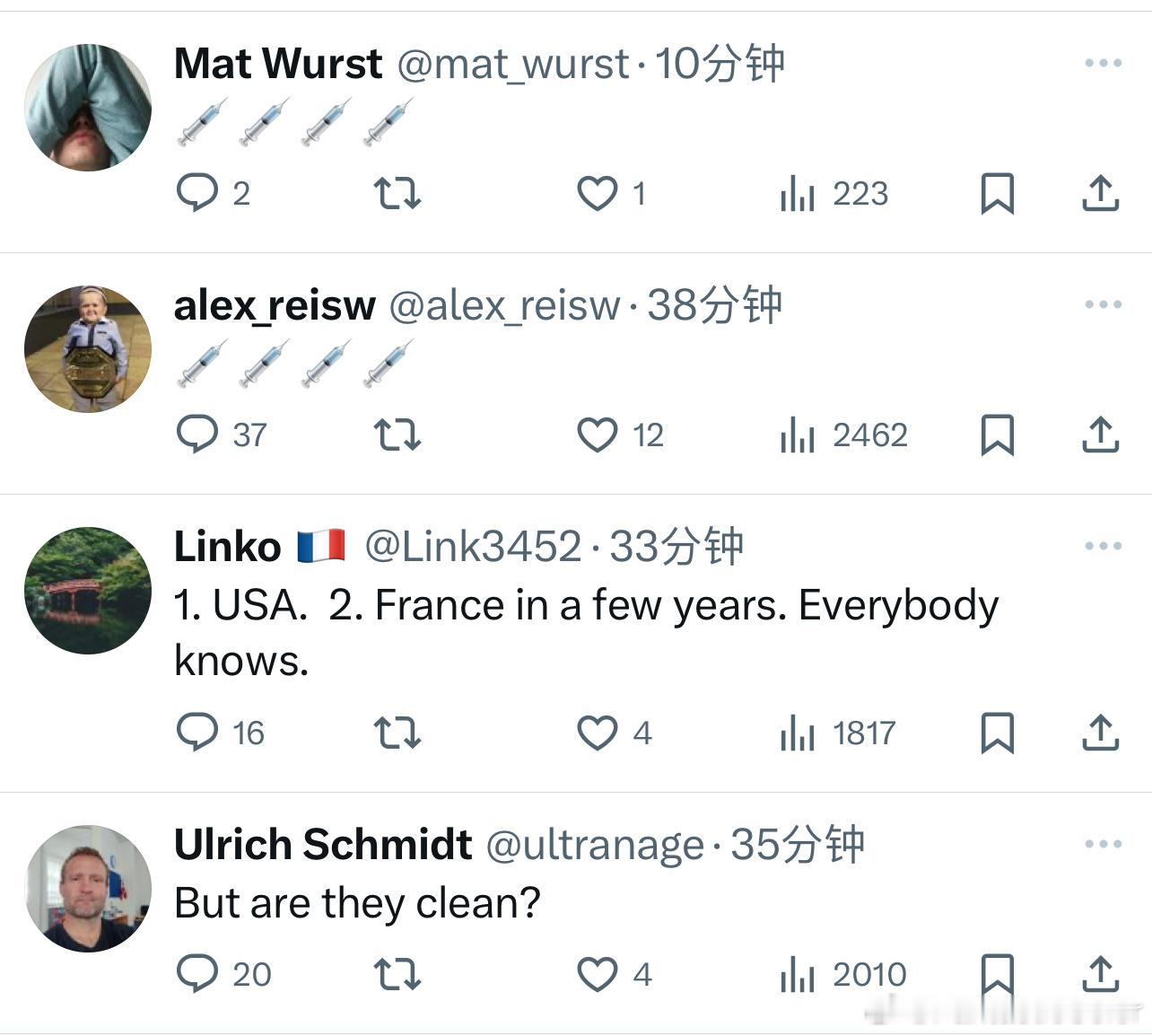
Task: View analytics showing 2462 views
Action: tap(844, 435)
